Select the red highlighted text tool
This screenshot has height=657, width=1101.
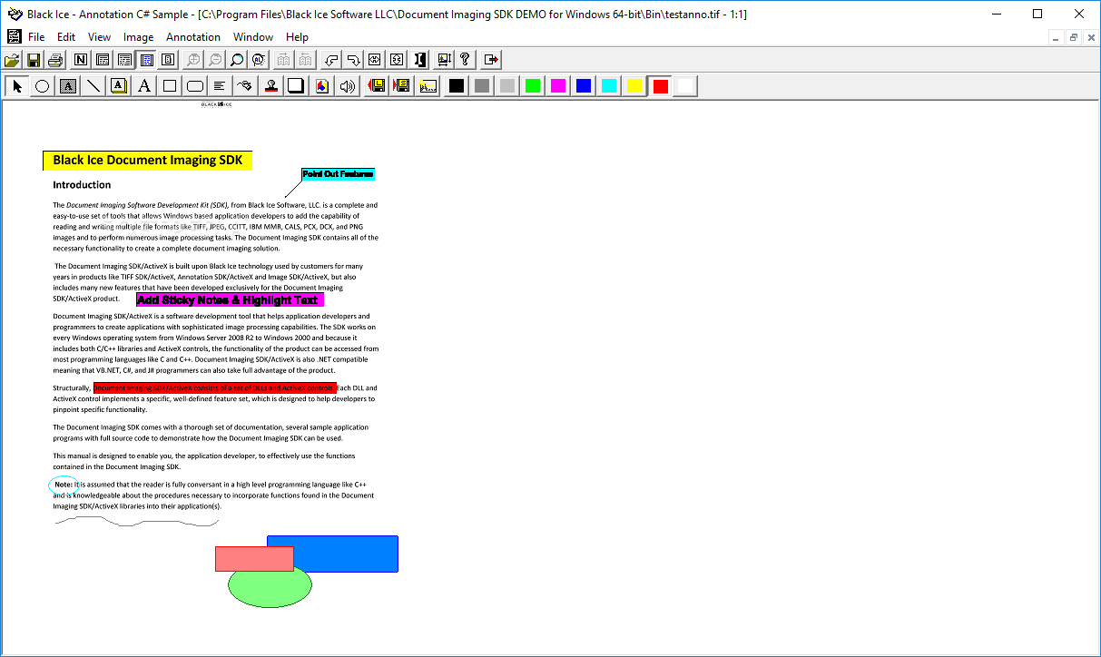(67, 86)
